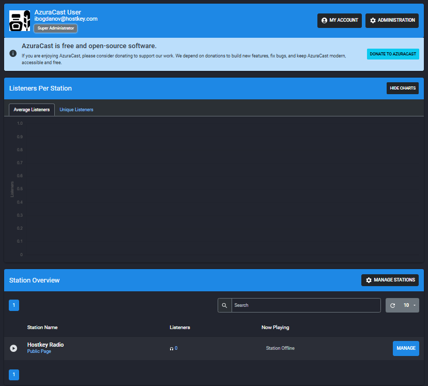The image size is (428, 386).
Task: Click the AzuraCast user avatar image
Action: pyautogui.click(x=20, y=21)
